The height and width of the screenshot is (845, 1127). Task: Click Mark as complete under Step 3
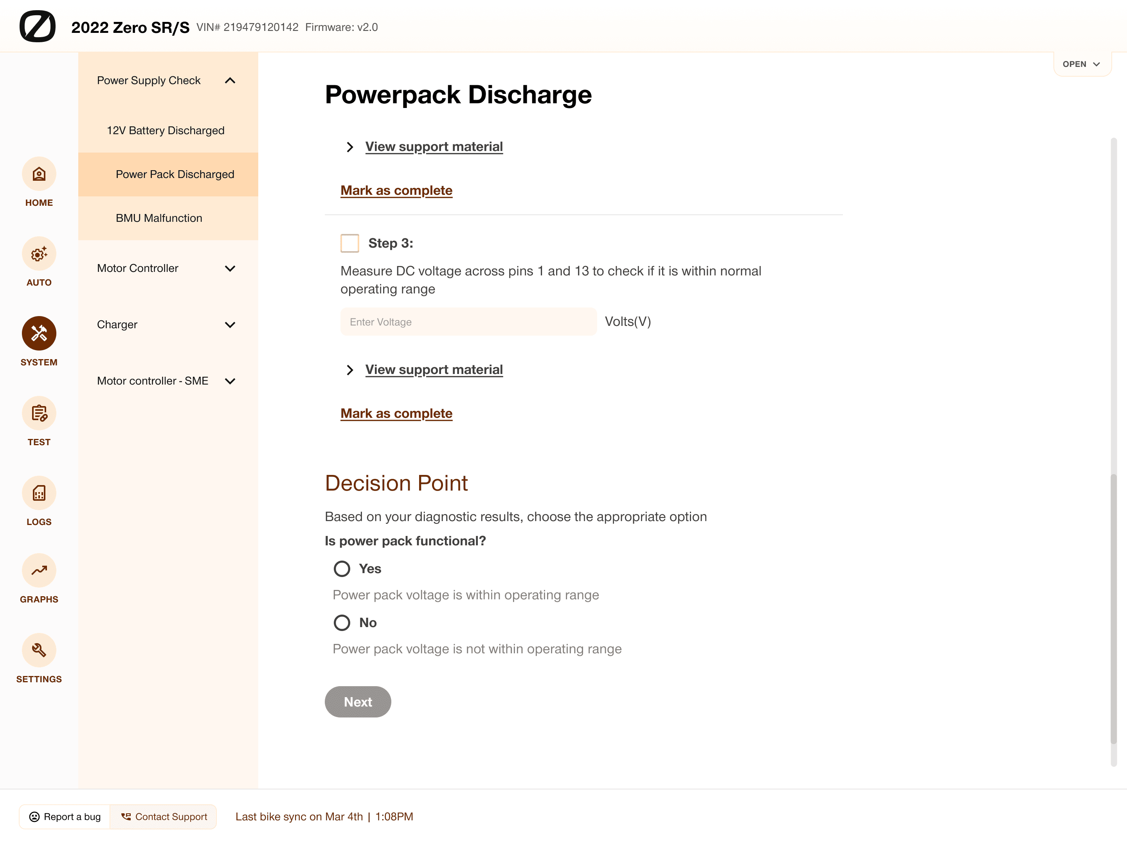tap(396, 413)
